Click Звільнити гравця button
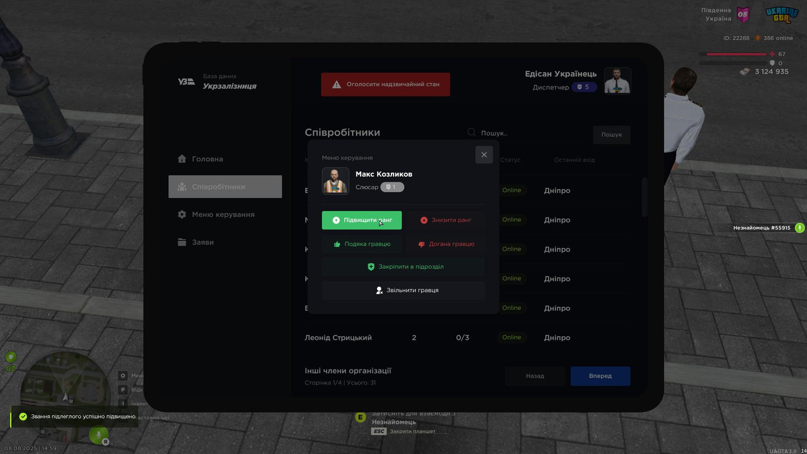 403,290
